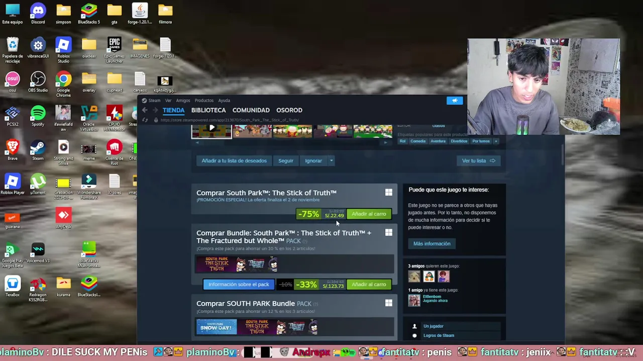The width and height of the screenshot is (643, 361).
Task: Launch the Brave browser desktop icon
Action: pyautogui.click(x=13, y=150)
